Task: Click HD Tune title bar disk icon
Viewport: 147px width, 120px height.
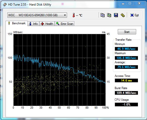Action: click(x=5, y=5)
